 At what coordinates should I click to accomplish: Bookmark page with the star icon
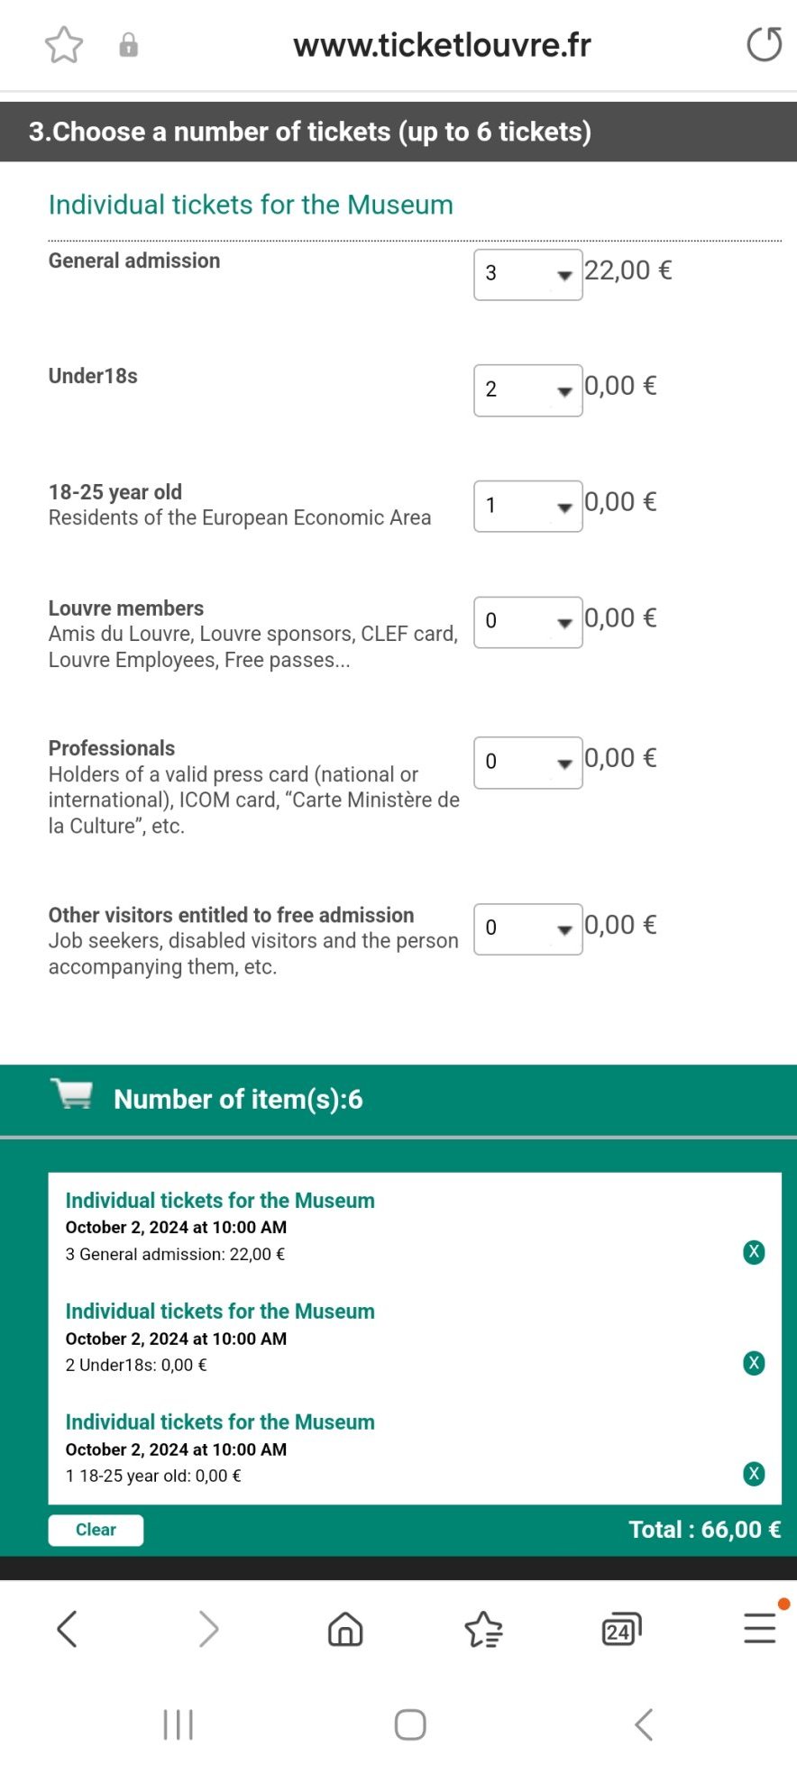pos(64,45)
